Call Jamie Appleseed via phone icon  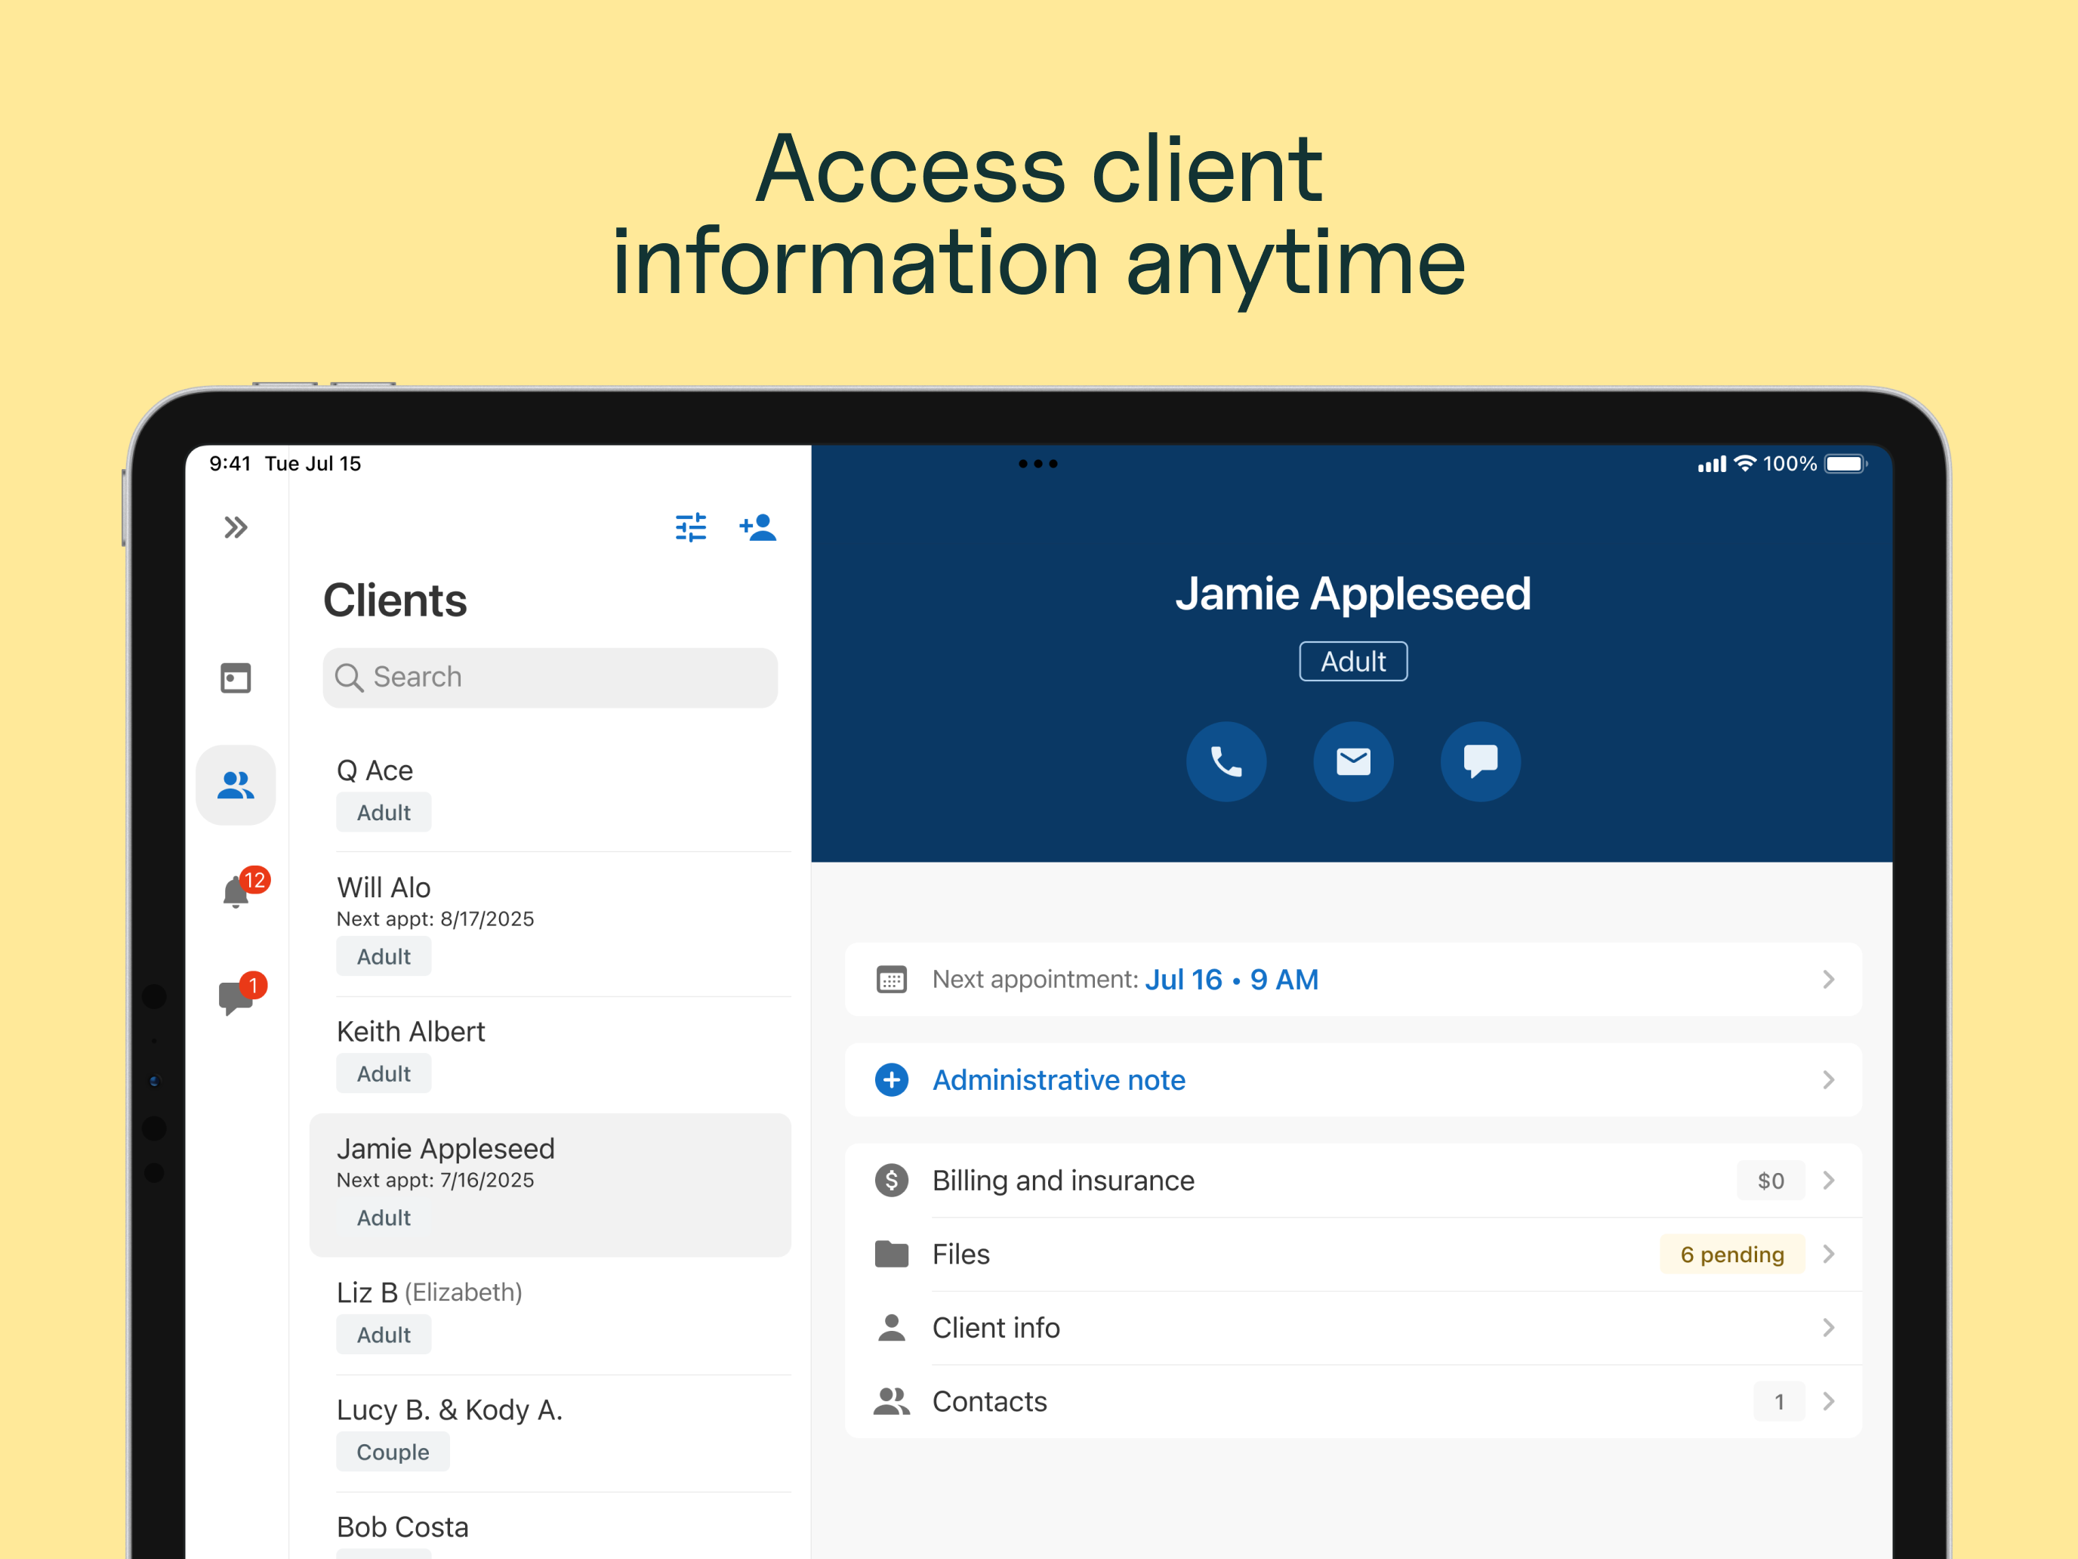[x=1226, y=761]
